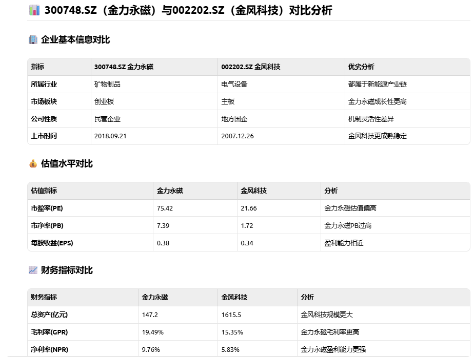Click the money bag icon beside 估值水平对比
The width and height of the screenshot is (474, 357).
tap(33, 164)
